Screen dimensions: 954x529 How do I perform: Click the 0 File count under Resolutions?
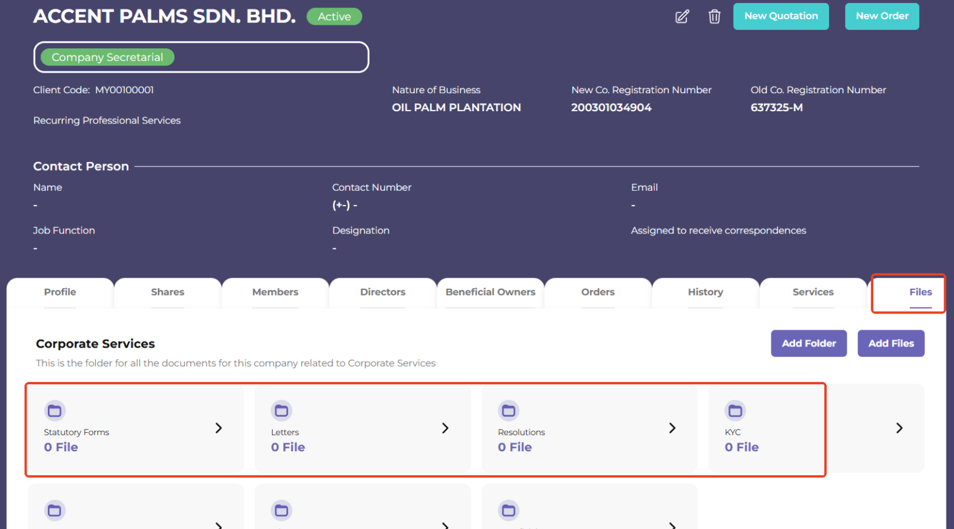tap(515, 446)
